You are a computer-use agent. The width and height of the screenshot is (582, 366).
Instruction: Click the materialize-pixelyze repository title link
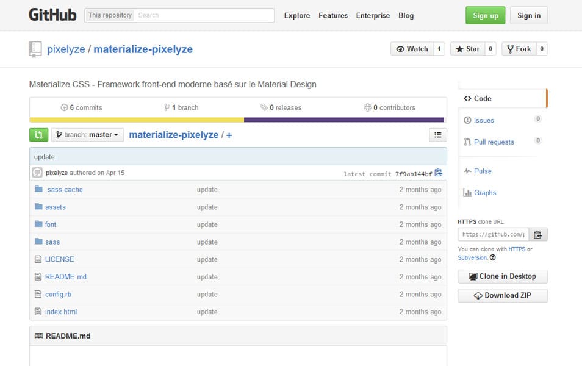pyautogui.click(x=143, y=49)
